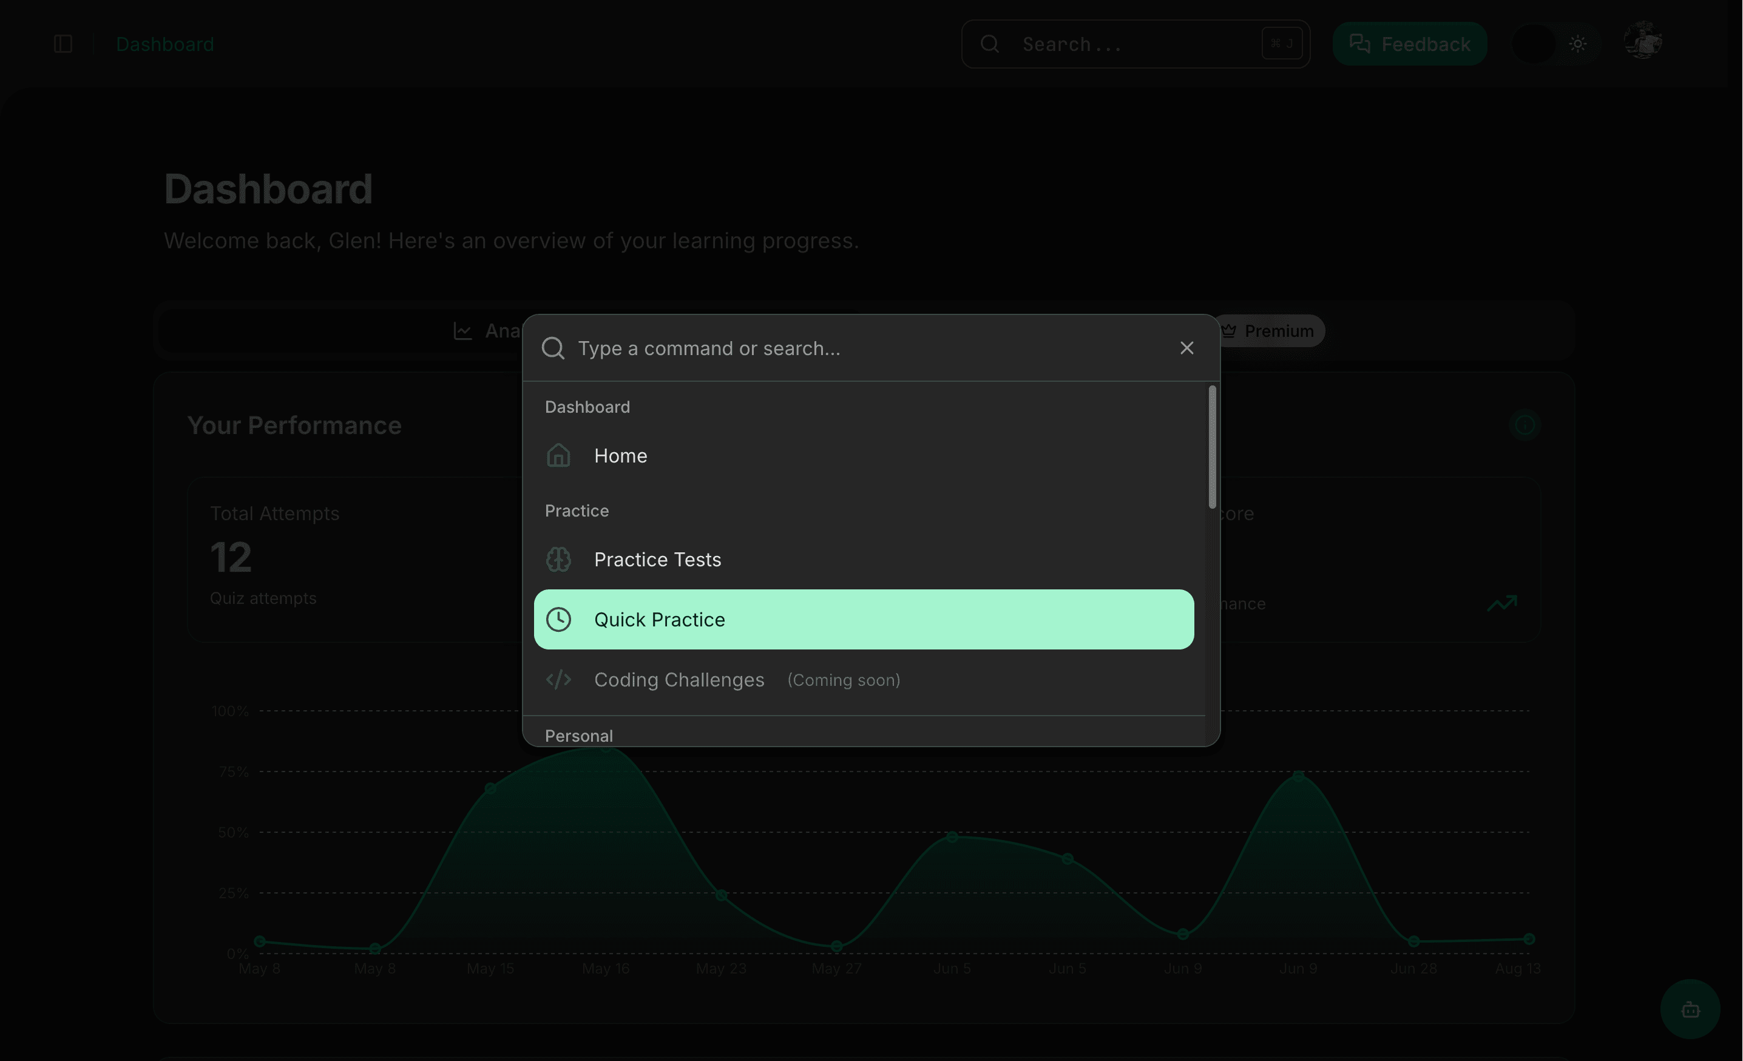Click the command palette scrollbar thumb

(1212, 447)
